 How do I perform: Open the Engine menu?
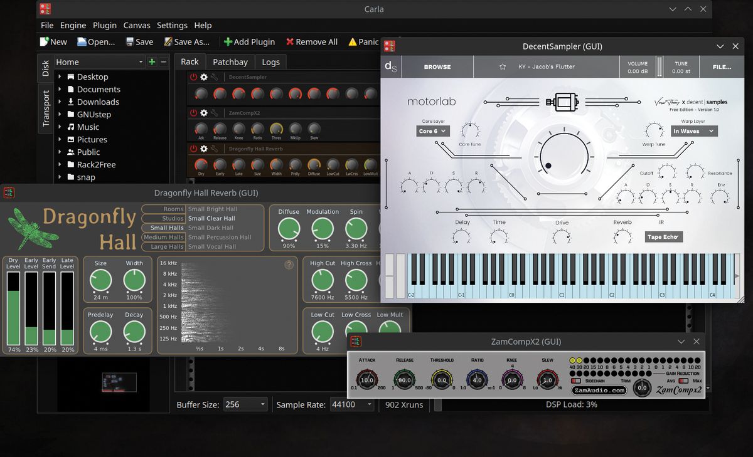point(73,25)
